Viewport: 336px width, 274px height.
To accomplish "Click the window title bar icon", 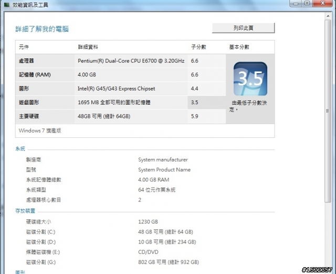I will point(7,5).
